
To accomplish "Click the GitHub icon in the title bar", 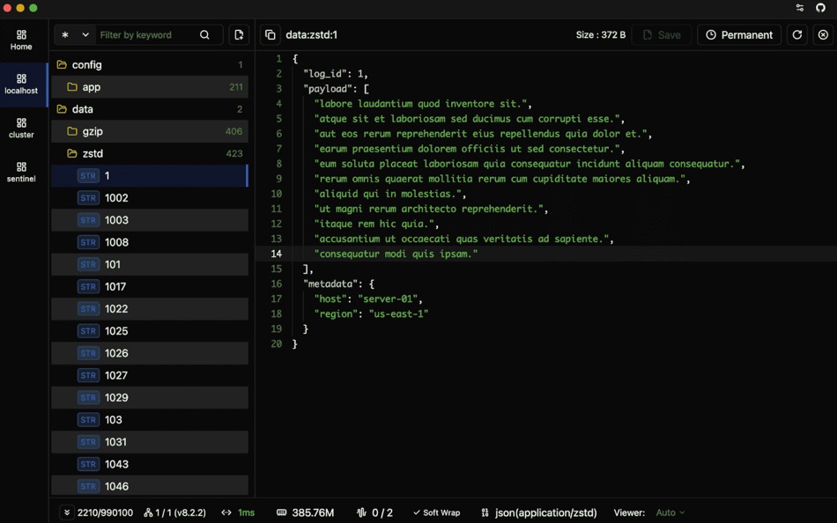I will coord(820,8).
